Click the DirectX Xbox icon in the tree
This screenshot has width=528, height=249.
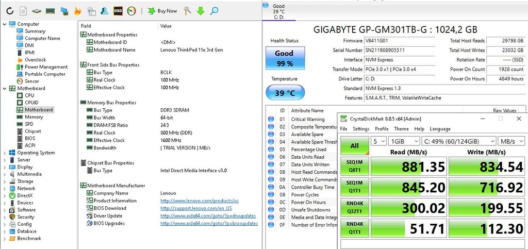coord(12,195)
